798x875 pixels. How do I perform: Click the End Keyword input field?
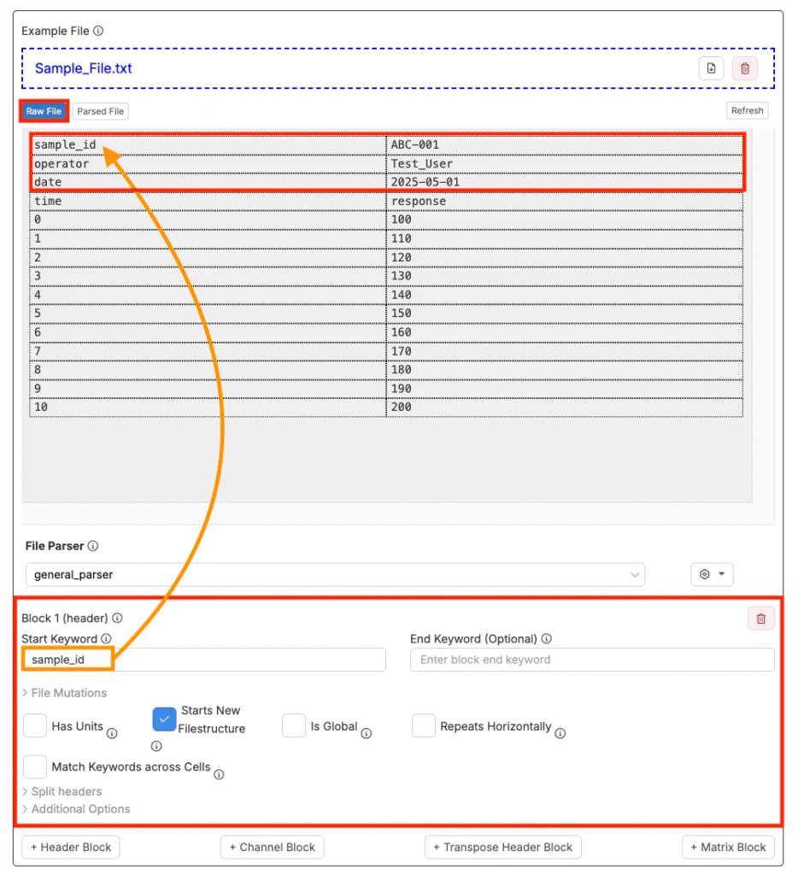point(591,660)
